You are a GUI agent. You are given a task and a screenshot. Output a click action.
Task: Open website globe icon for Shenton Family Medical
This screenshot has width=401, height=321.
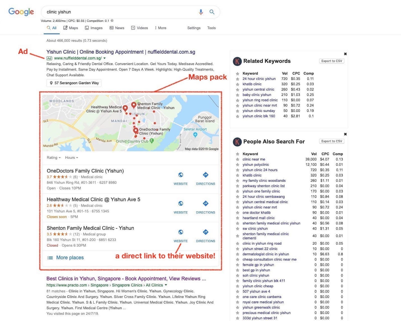[x=181, y=232]
